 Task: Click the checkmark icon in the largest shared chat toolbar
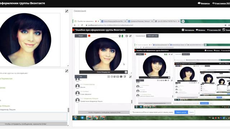pos(125,77)
